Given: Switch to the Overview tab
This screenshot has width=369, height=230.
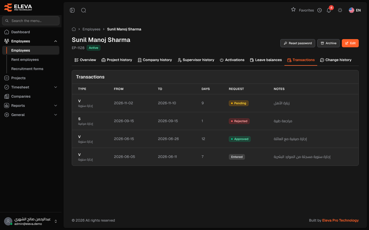Looking at the screenshot, I should (x=85, y=60).
